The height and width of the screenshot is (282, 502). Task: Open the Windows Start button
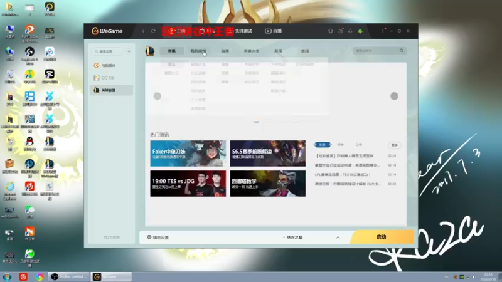coord(7,276)
